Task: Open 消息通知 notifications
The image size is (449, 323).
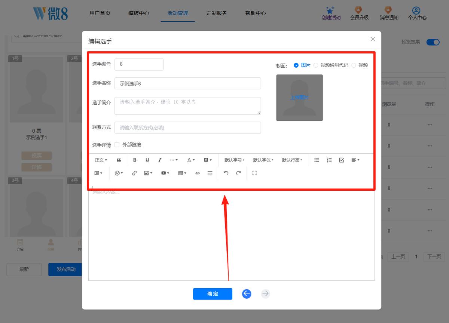Action: click(389, 13)
